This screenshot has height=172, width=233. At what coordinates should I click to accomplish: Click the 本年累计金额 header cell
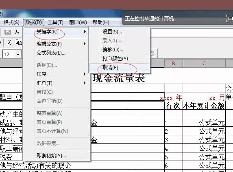[204, 106]
